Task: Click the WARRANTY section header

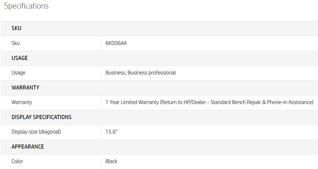Action: pyautogui.click(x=25, y=87)
